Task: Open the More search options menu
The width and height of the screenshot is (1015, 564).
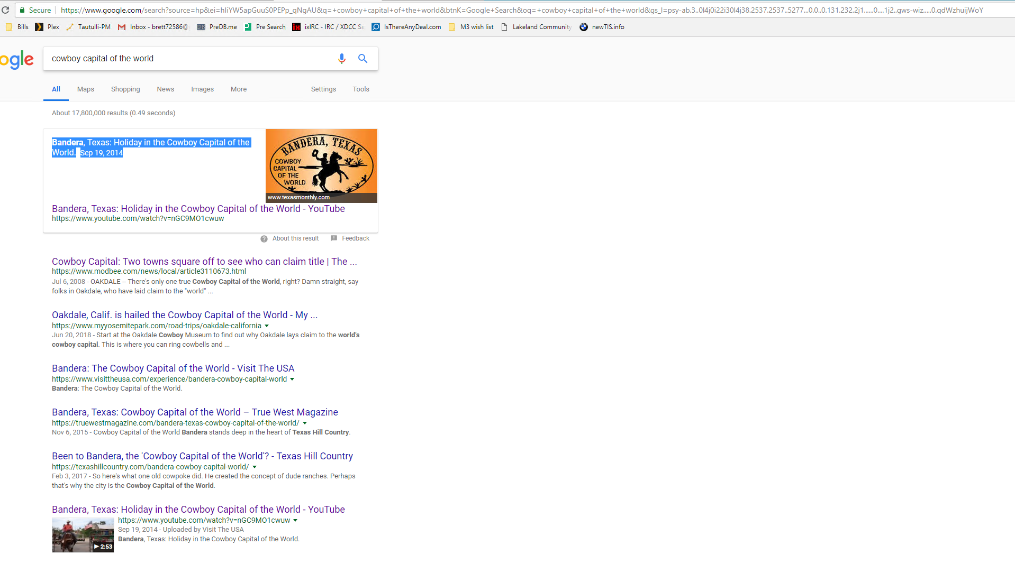Action: [x=239, y=89]
